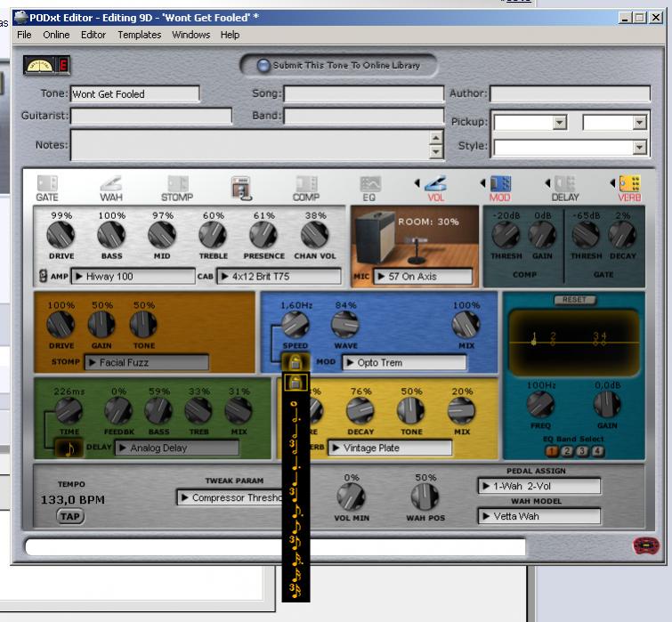
Task: Click the CHAN VOL knob
Action: 314,235
